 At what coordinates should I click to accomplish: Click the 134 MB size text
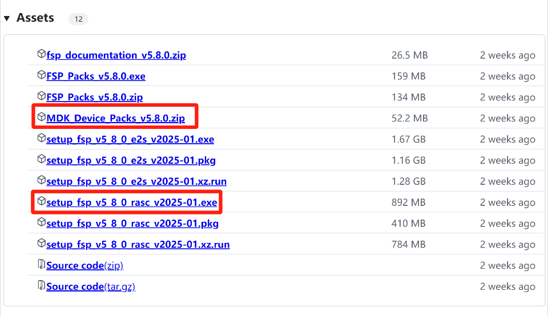coord(408,97)
